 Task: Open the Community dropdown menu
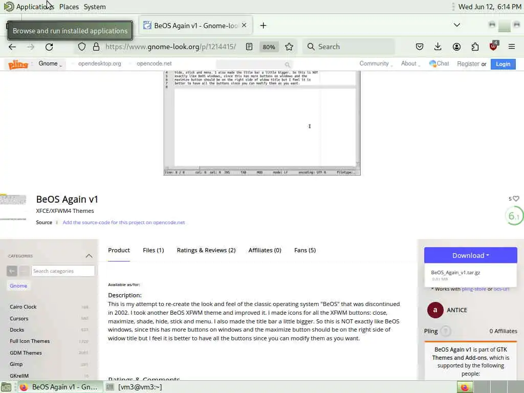376,63
